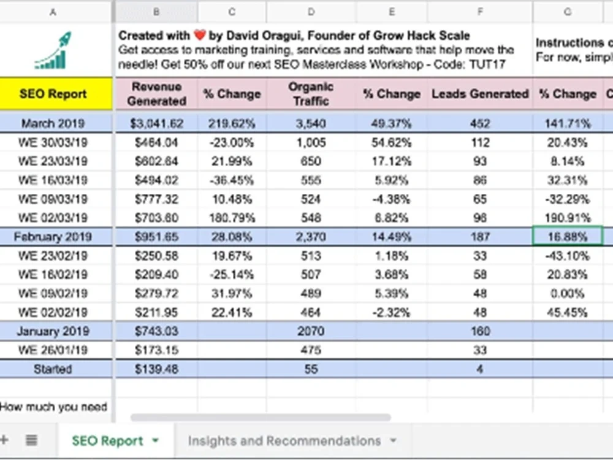Screen dimensions: 613x460
Task: Select the $743.03 revenue cell
Action: [x=156, y=331]
